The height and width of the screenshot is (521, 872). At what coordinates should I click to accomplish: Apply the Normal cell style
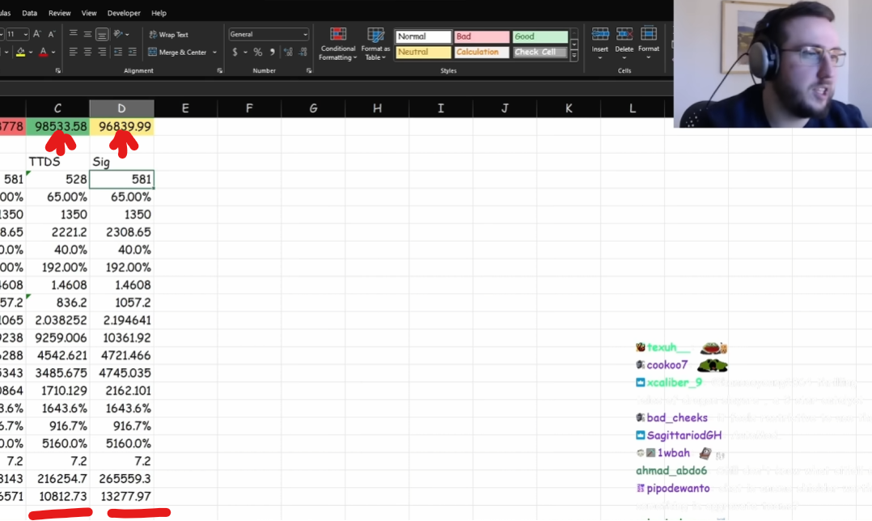423,36
